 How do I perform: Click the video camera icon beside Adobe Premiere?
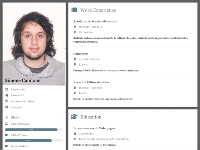click(x=7, y=135)
